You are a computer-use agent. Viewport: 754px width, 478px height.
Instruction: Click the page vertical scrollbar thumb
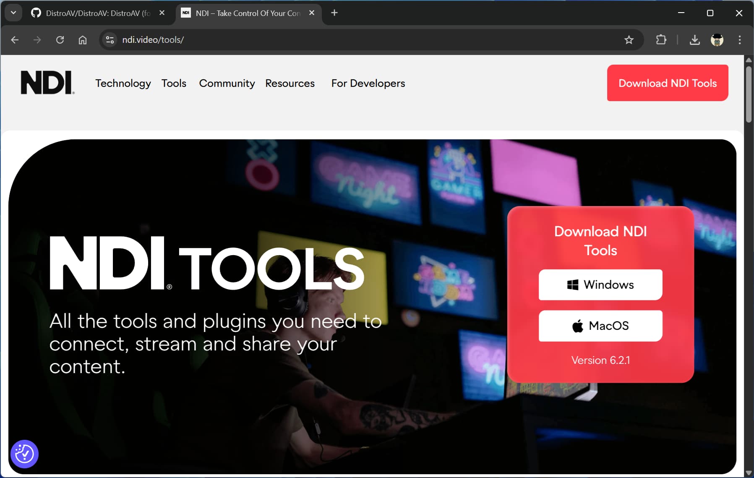[x=749, y=94]
